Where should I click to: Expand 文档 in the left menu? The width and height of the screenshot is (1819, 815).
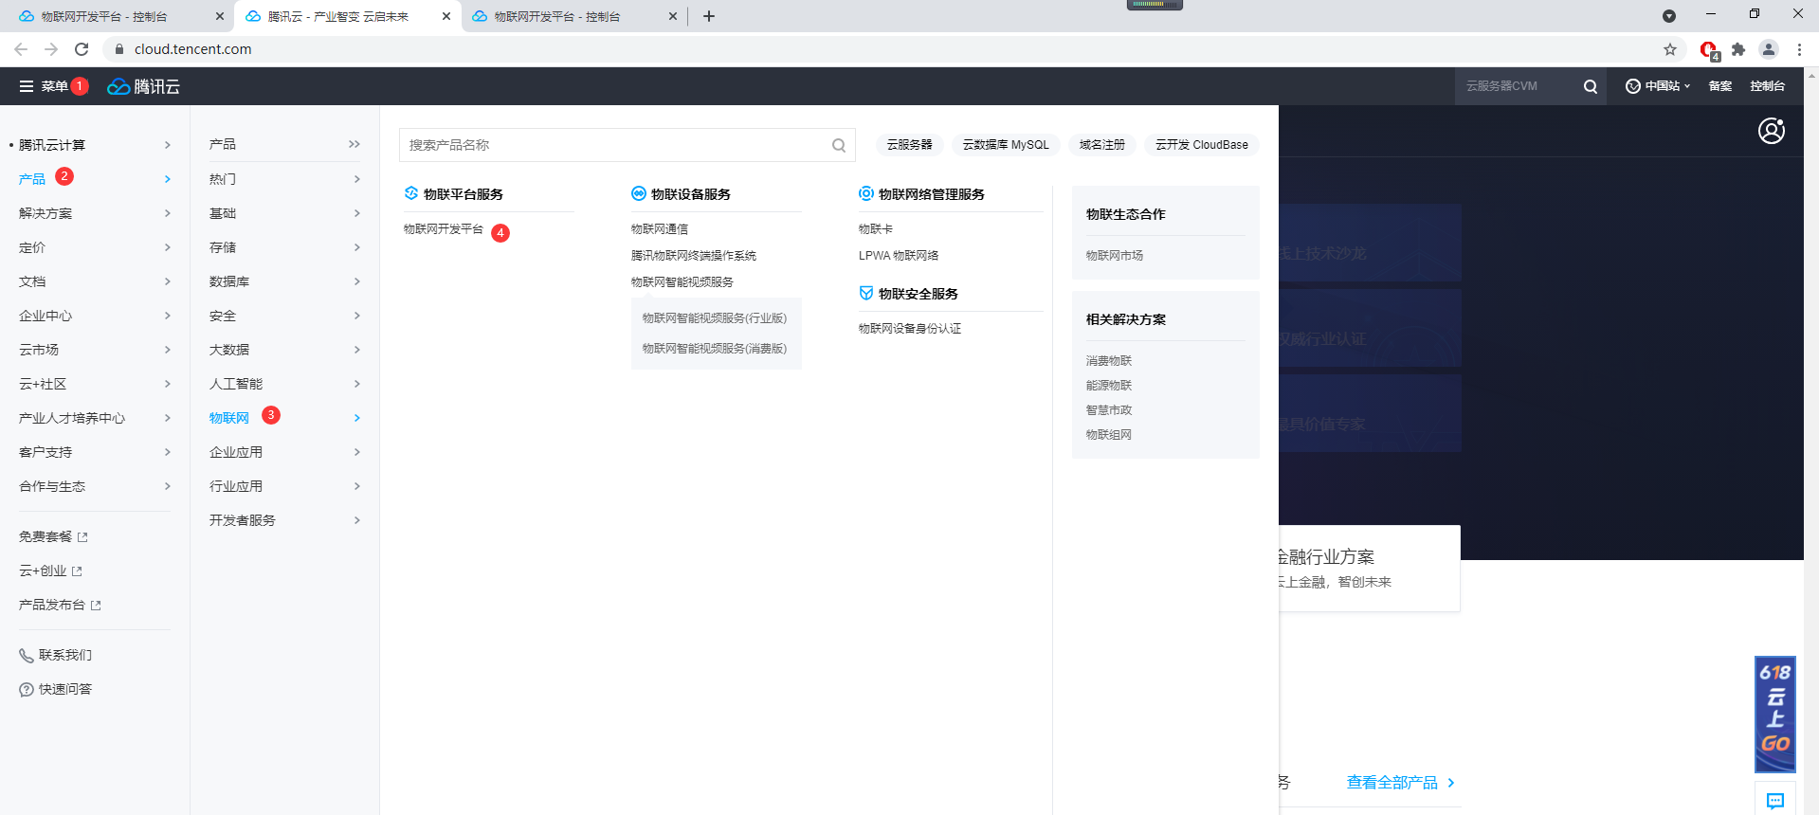click(95, 281)
